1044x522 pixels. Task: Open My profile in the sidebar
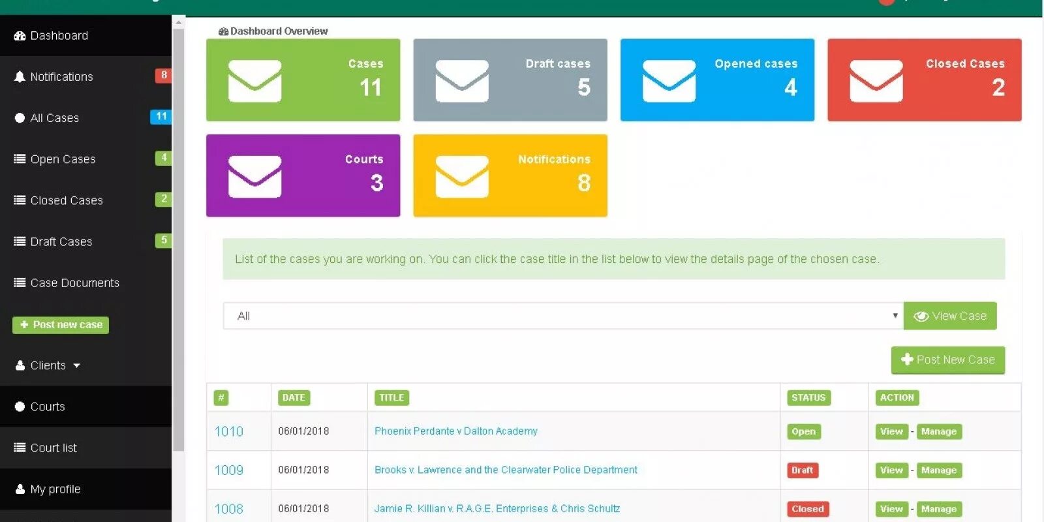coord(85,489)
